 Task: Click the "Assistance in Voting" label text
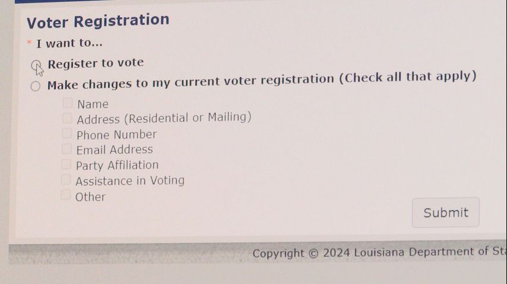click(130, 180)
